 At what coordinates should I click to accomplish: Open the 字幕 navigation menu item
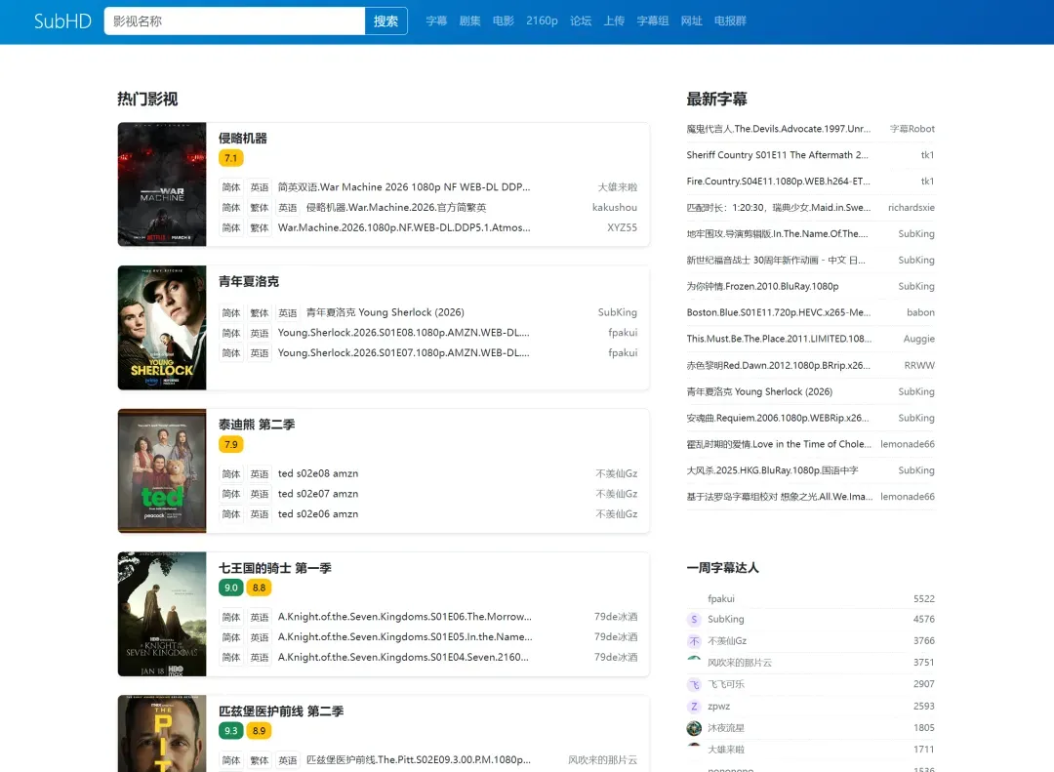[x=436, y=20]
